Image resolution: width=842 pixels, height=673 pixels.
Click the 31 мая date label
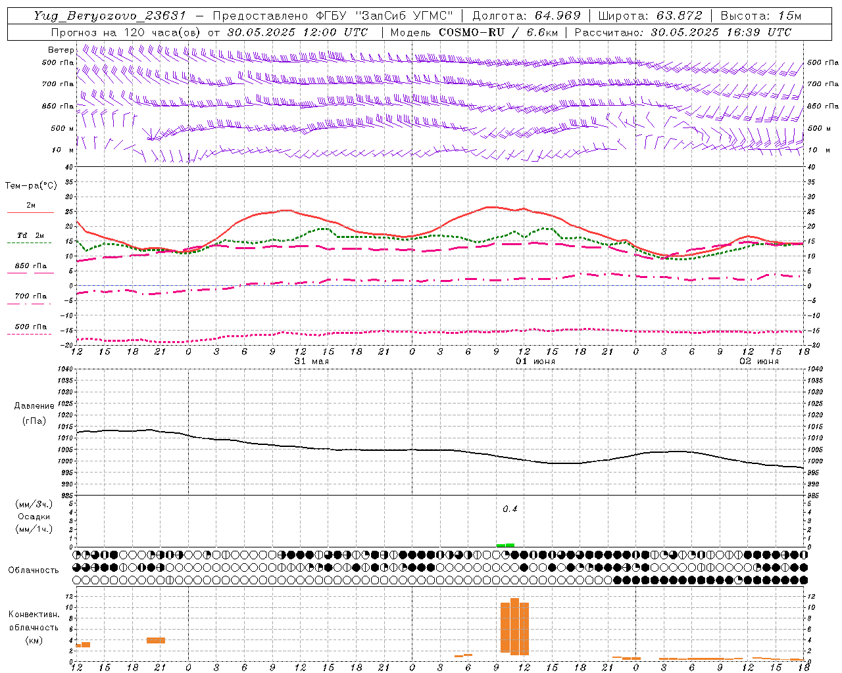(x=311, y=361)
